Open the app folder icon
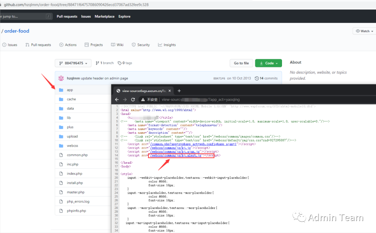Image resolution: width=376 pixels, height=233 pixels. tap(61, 90)
